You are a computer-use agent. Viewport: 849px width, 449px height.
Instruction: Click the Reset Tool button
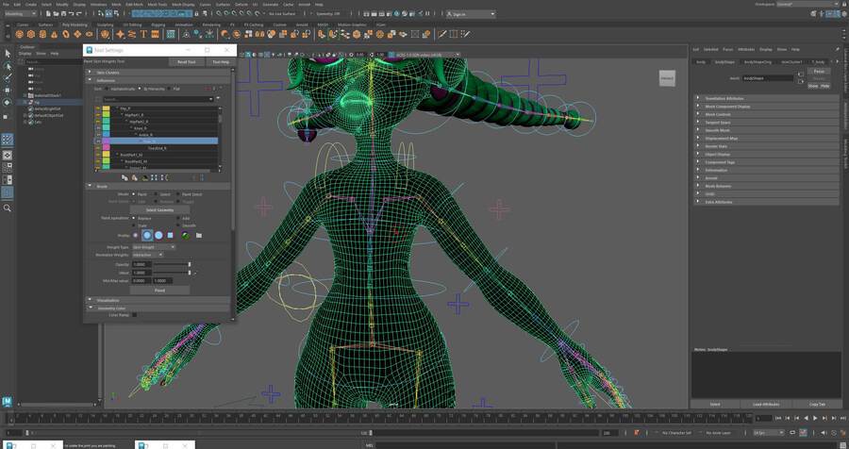coord(187,61)
